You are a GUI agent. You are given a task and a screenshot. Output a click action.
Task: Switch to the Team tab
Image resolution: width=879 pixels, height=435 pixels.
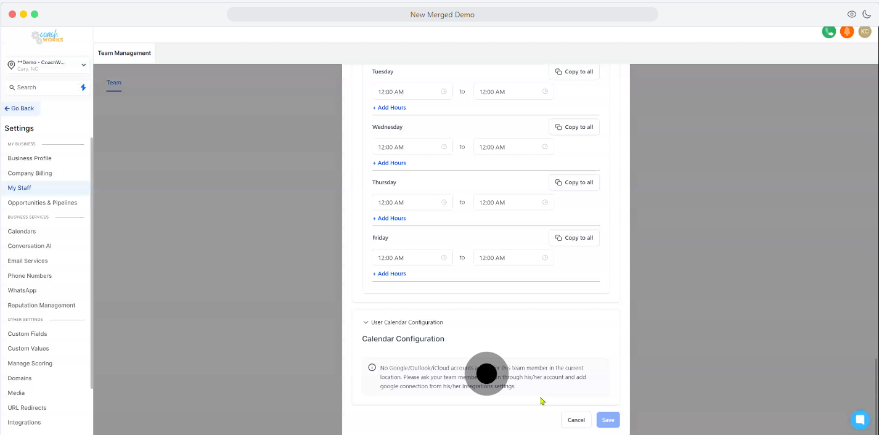(113, 83)
